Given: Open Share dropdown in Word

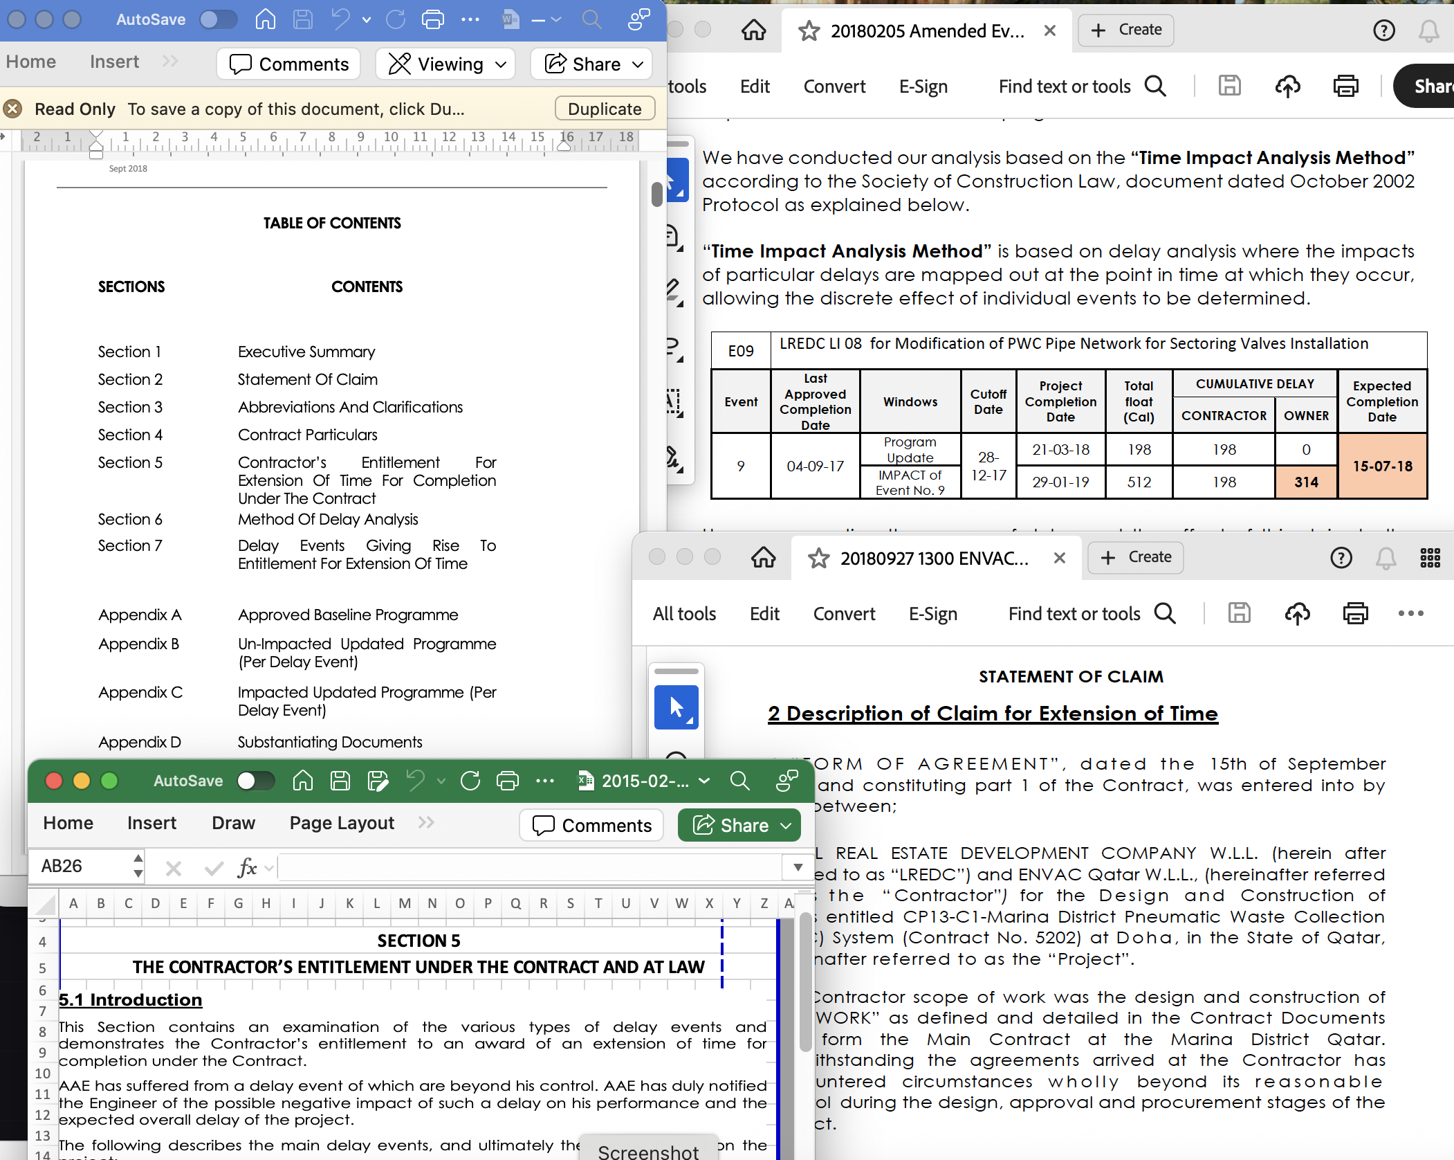Looking at the screenshot, I should [592, 64].
